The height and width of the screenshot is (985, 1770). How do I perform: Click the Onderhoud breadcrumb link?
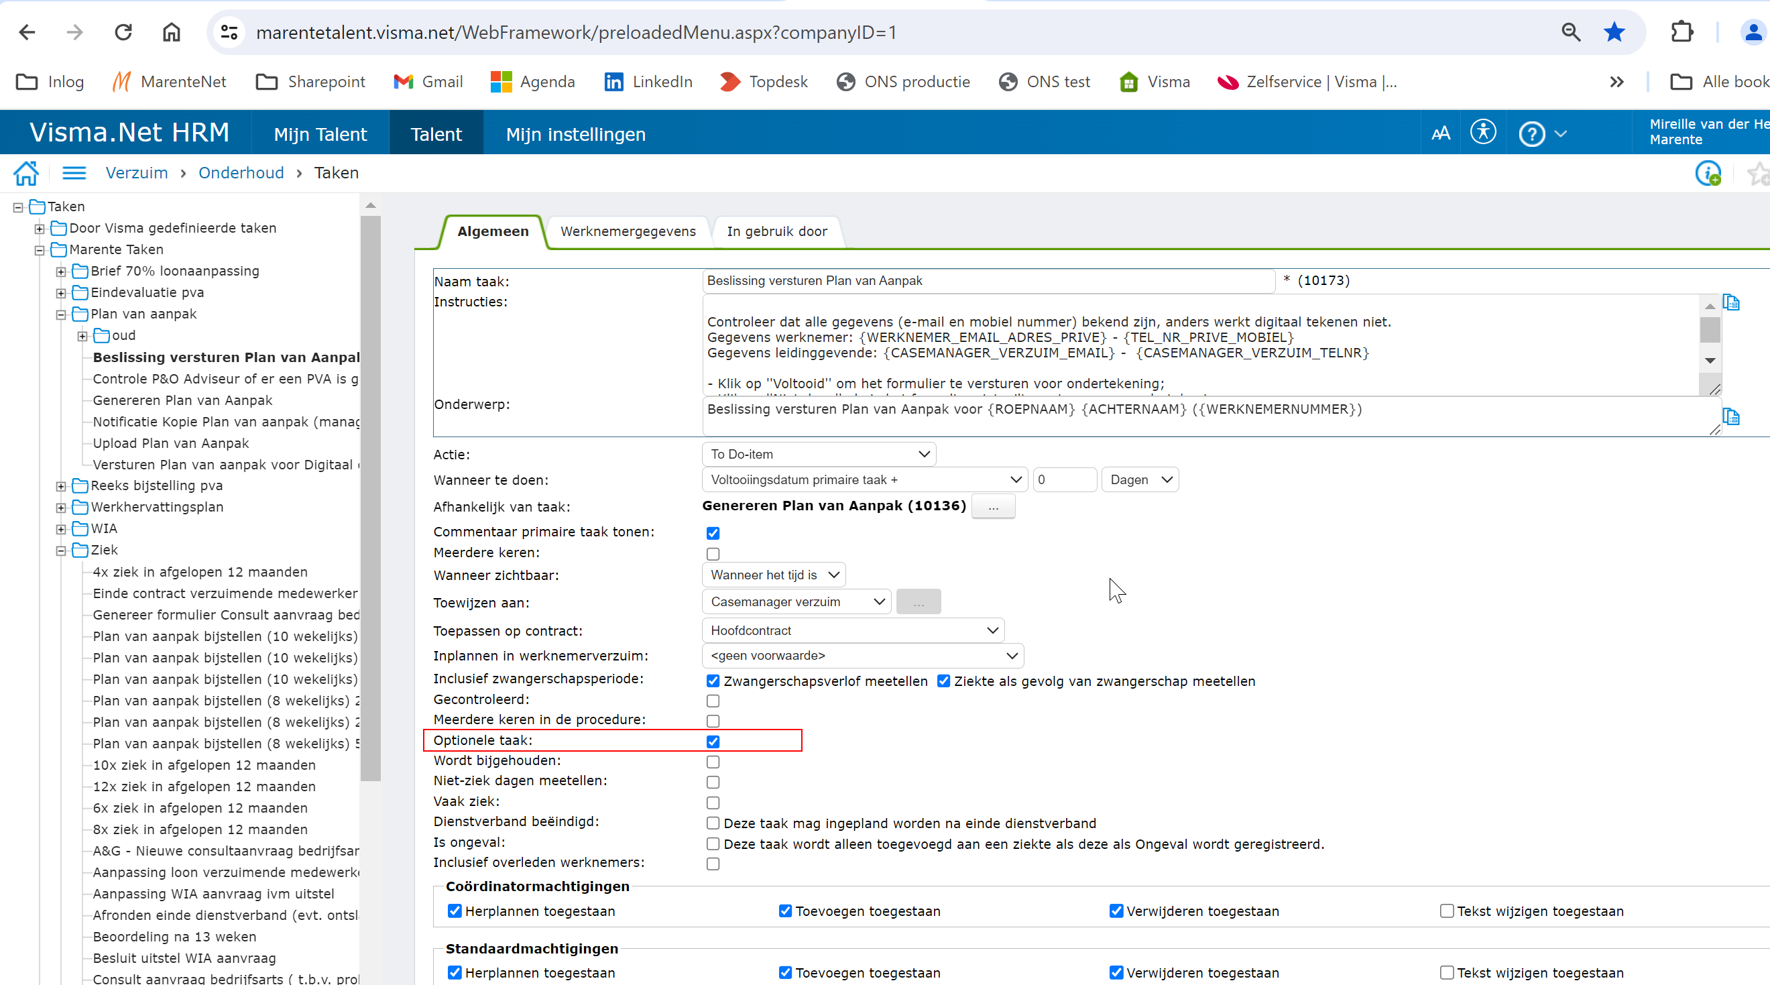tap(241, 173)
